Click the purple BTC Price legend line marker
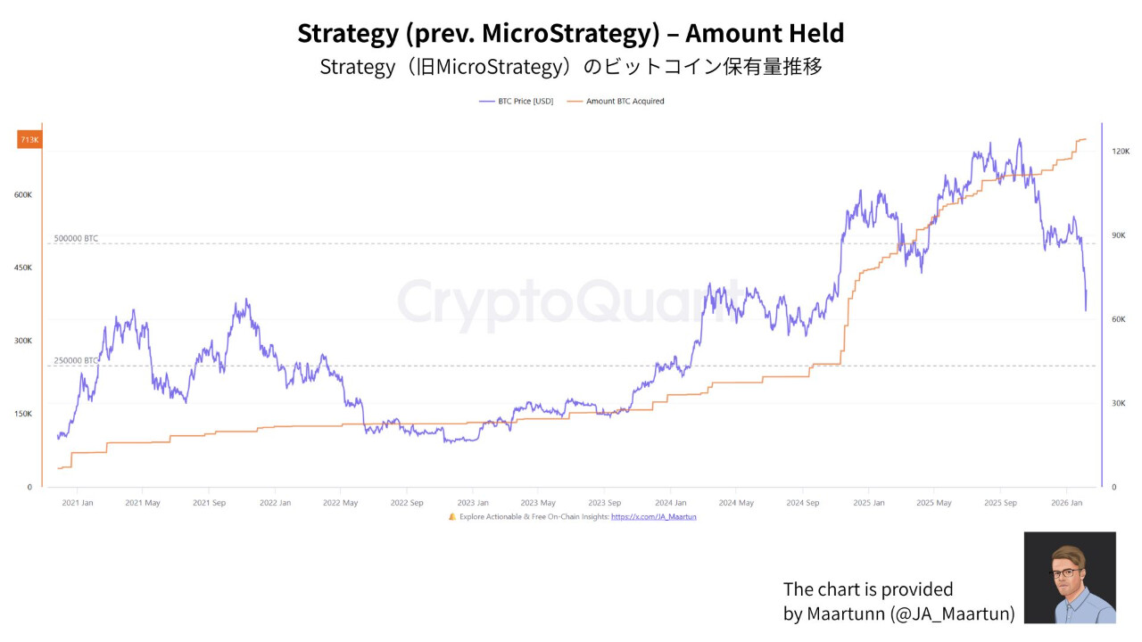The height and width of the screenshot is (642, 1142). (x=488, y=102)
